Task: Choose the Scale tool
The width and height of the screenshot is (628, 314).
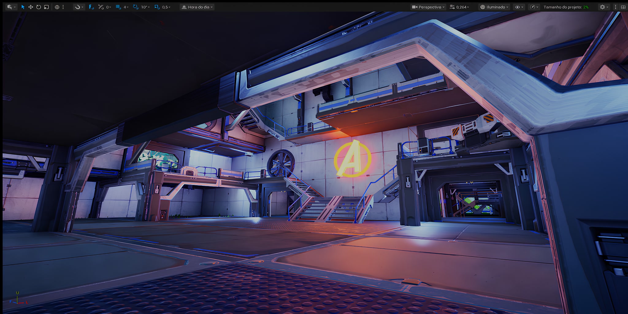Action: (47, 7)
